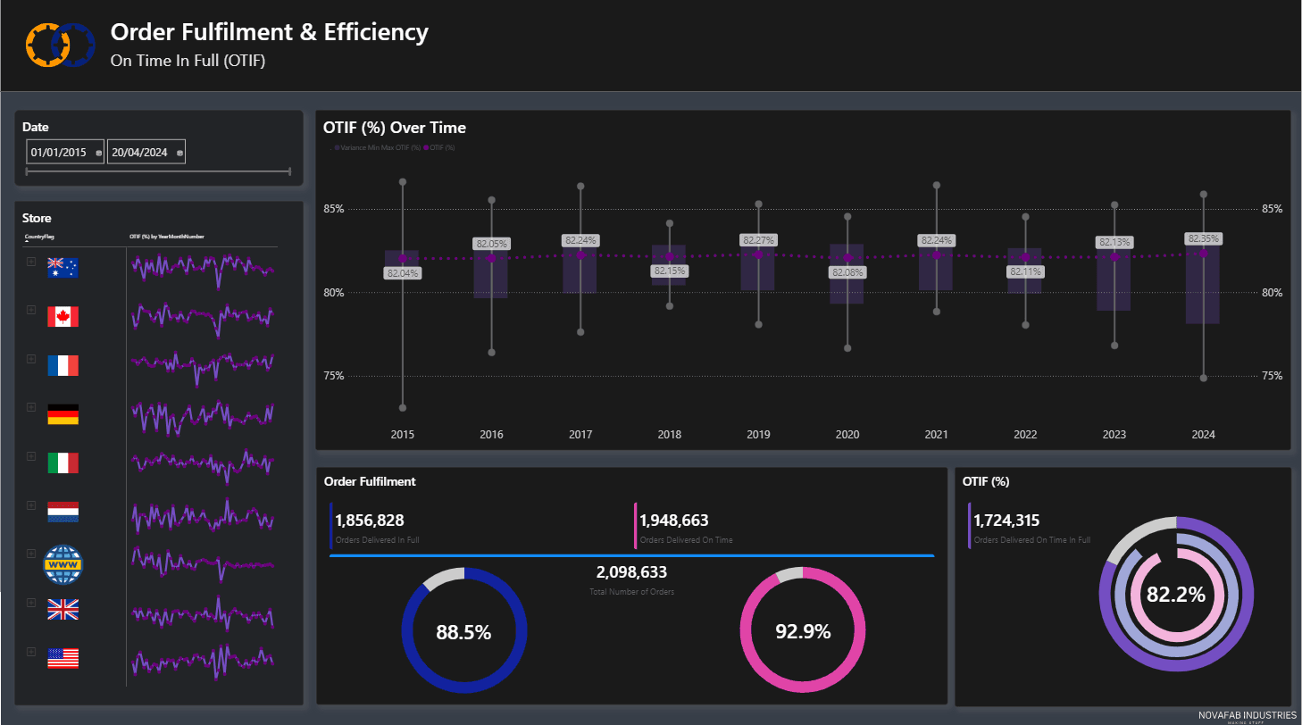
Task: Expand the United States store row
Action: point(31,653)
